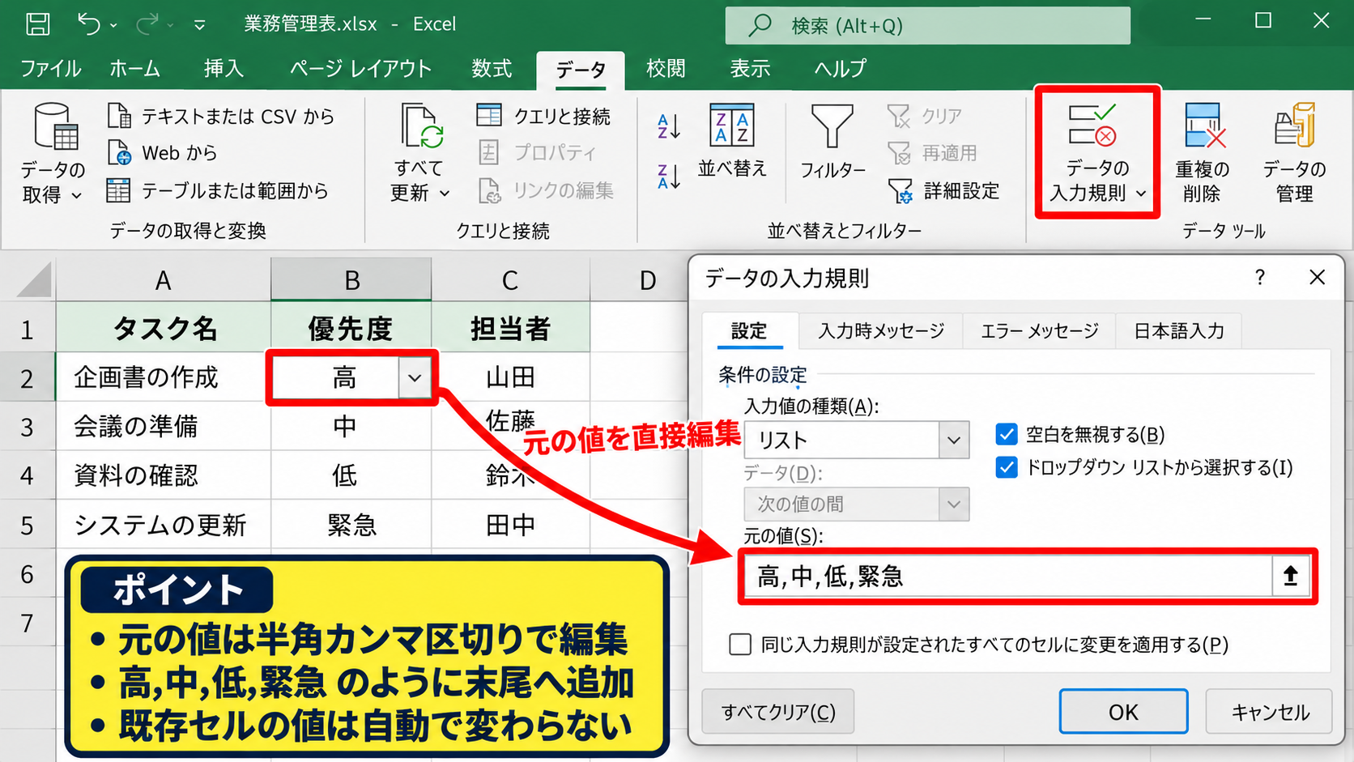
Task: Select column B header
Action: click(x=351, y=280)
